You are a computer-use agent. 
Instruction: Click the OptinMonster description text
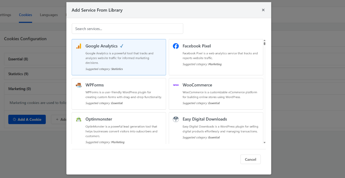point(121,132)
